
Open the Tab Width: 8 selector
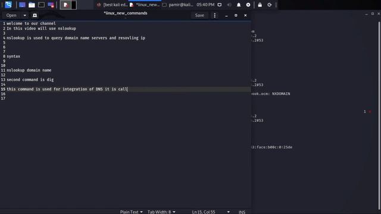[x=161, y=212]
